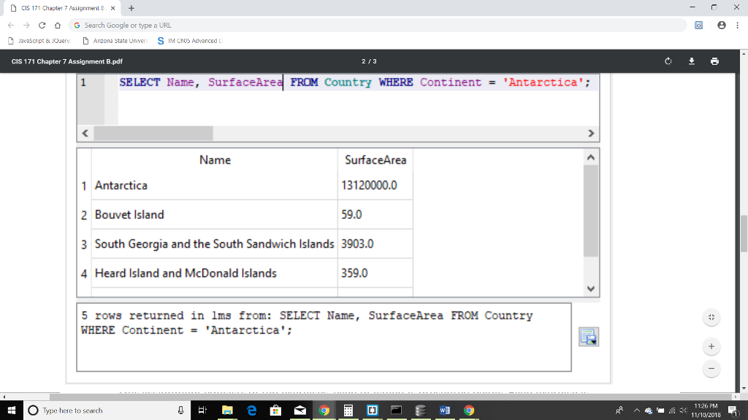Select the CIS 171 Chapter 7 Assignment tab
The width and height of the screenshot is (748, 420).
click(62, 8)
